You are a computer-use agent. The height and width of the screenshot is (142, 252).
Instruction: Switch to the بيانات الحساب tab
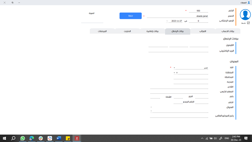pos(228,31)
